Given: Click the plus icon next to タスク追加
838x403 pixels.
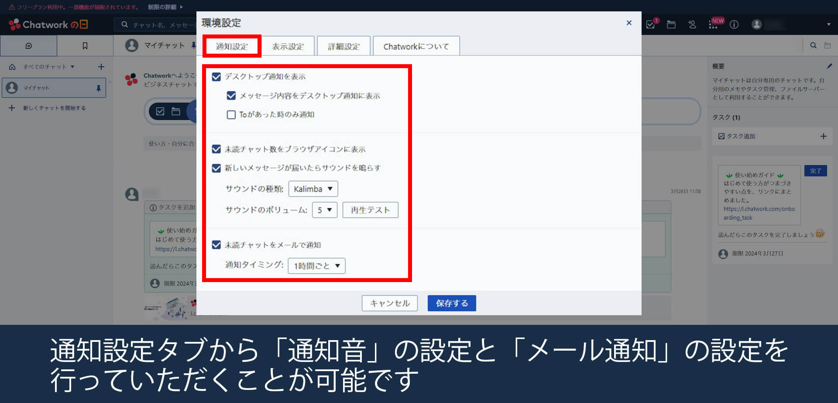Looking at the screenshot, I should coord(823,136).
